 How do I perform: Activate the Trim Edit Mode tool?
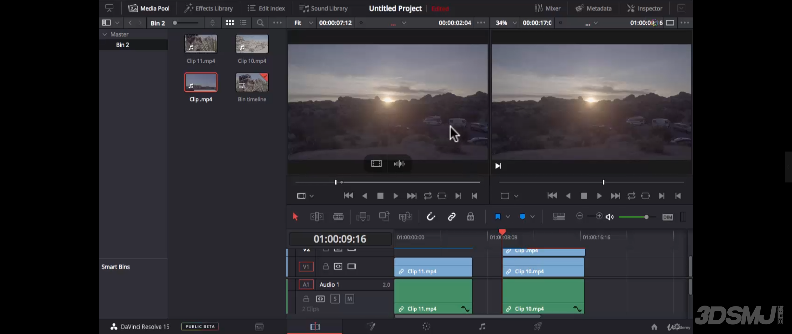coord(317,217)
